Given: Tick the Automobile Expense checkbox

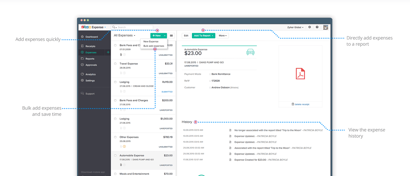Looking at the screenshot, I should coord(115,155).
